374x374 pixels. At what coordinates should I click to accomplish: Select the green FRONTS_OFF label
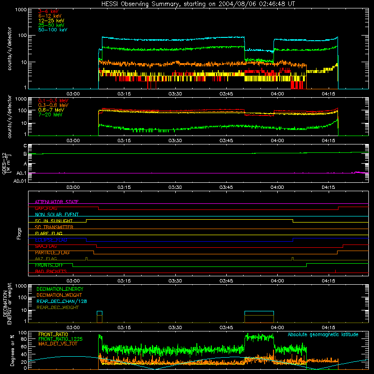[x=49, y=265]
